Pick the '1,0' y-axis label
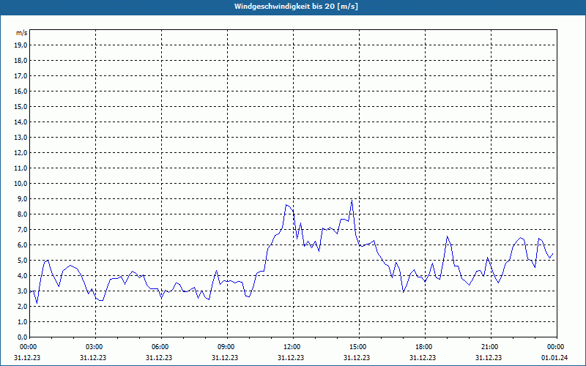 [x=23, y=321]
